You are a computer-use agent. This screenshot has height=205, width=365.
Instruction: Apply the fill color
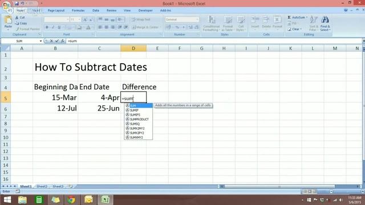[x=79, y=27]
